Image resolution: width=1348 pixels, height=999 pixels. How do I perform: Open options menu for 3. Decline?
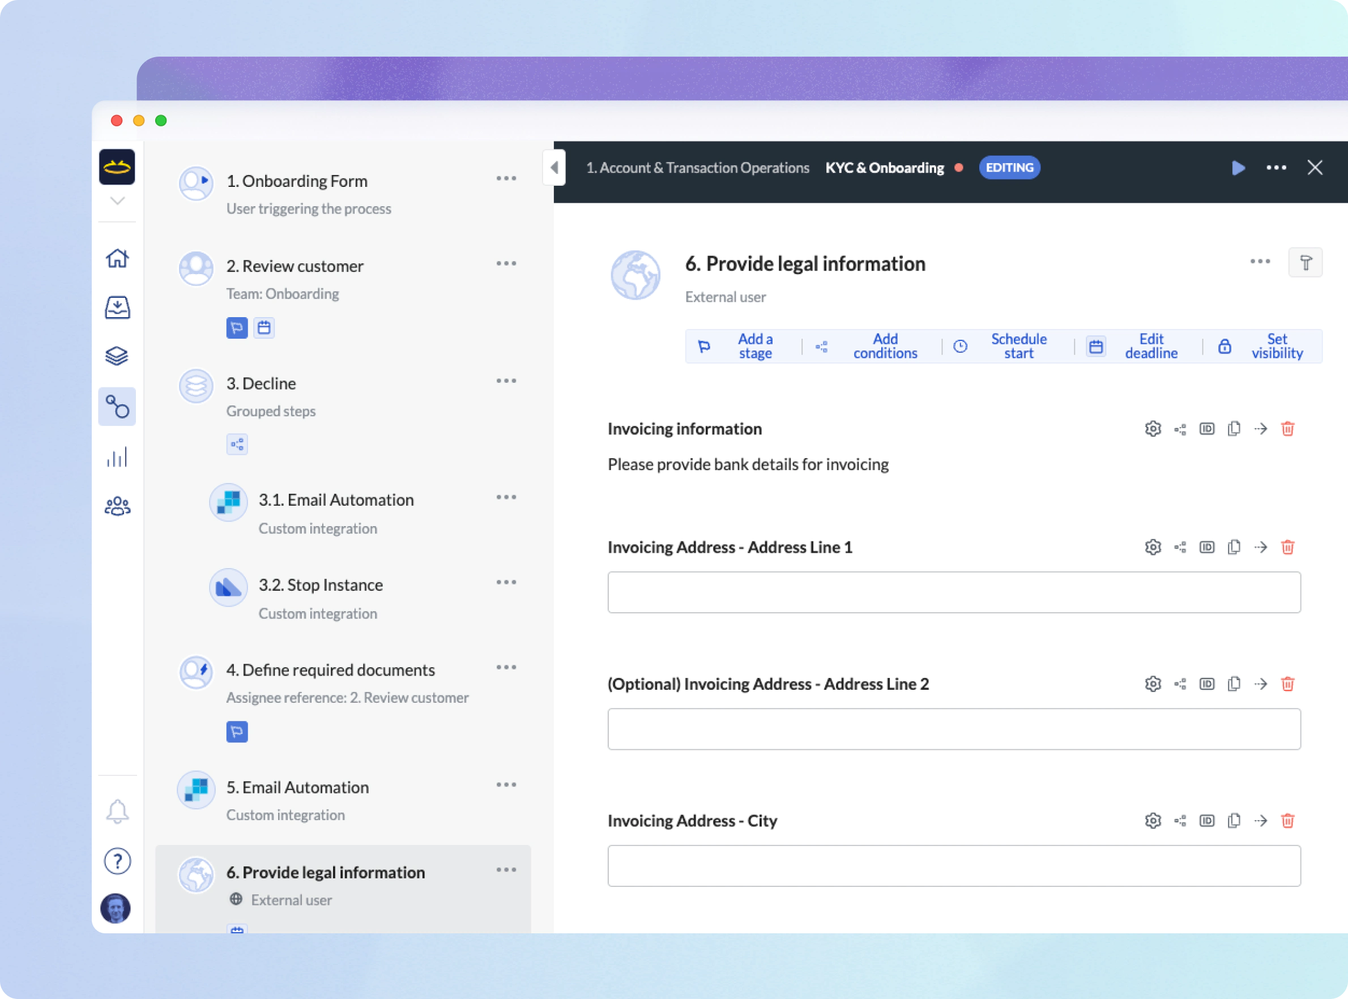506,381
